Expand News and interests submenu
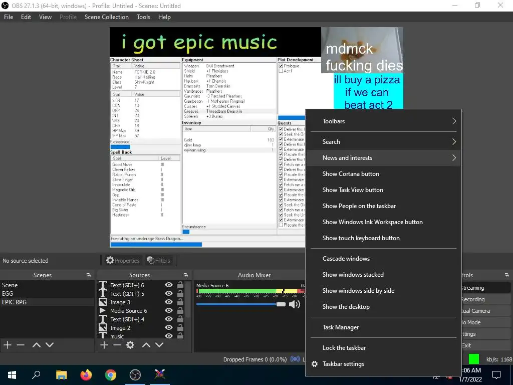 (x=383, y=158)
